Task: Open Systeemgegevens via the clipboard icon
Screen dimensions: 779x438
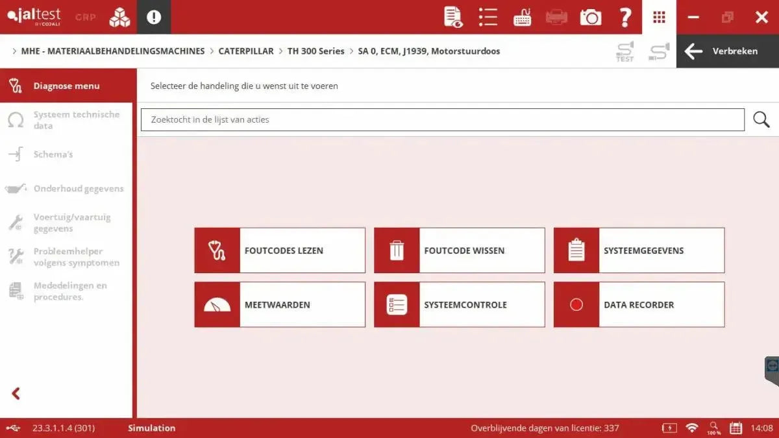Action: (x=575, y=250)
